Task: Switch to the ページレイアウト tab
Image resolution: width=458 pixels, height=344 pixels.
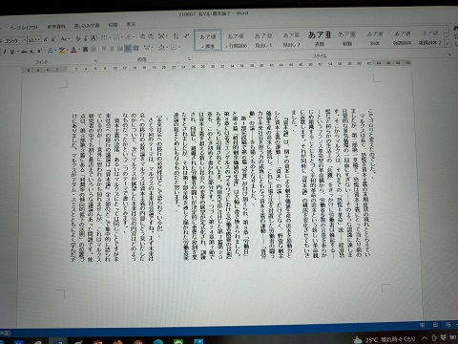Action: click(24, 28)
